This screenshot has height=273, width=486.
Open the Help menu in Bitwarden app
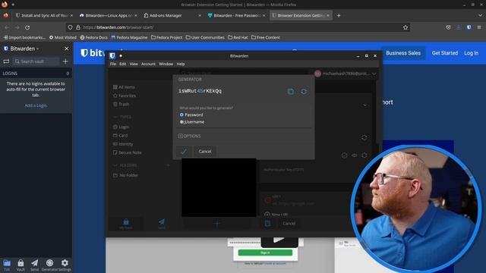[181, 64]
